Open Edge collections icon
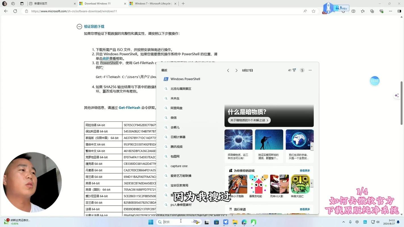The image size is (404, 227). click(x=372, y=11)
